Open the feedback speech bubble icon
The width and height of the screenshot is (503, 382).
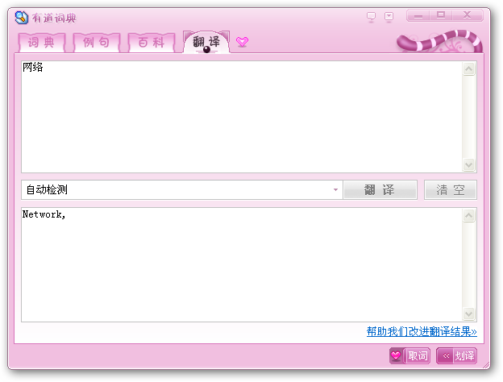(371, 16)
